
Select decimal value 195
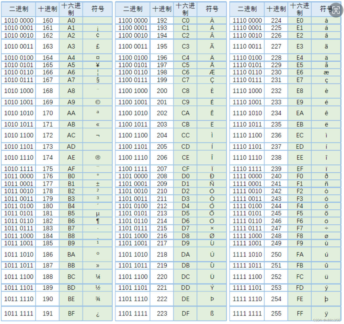(162, 47)
